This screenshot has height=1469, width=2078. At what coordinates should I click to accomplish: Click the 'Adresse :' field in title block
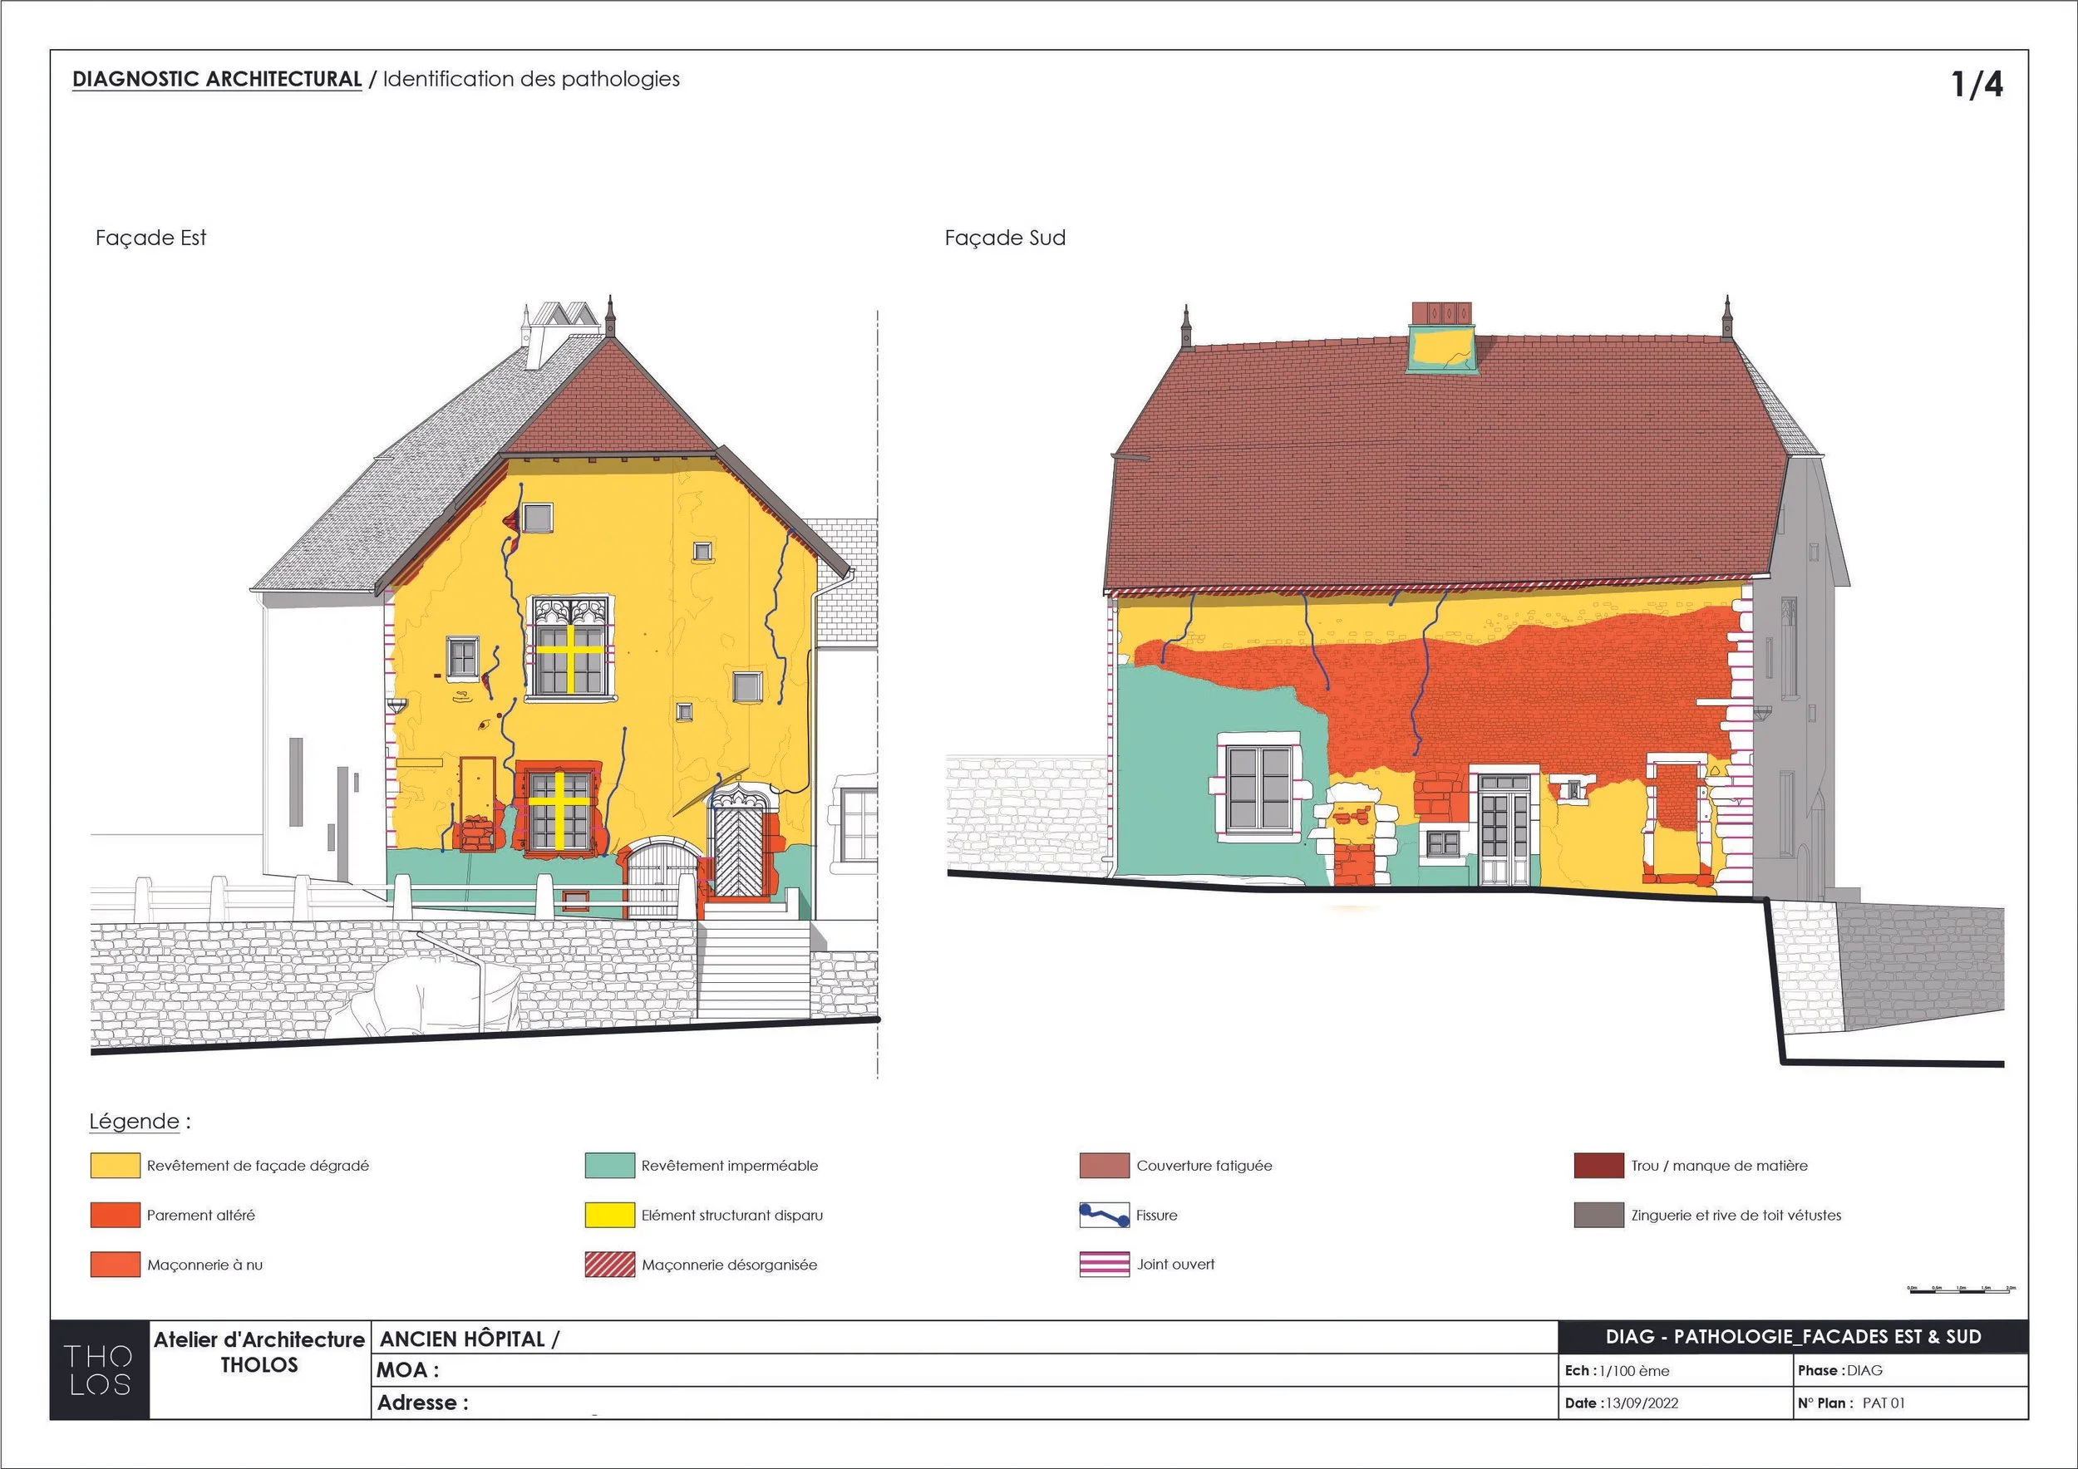(422, 1403)
